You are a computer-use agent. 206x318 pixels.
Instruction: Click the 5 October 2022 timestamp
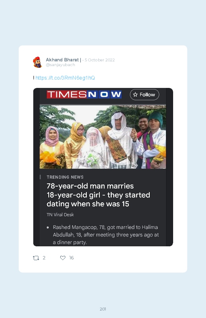[100, 60]
